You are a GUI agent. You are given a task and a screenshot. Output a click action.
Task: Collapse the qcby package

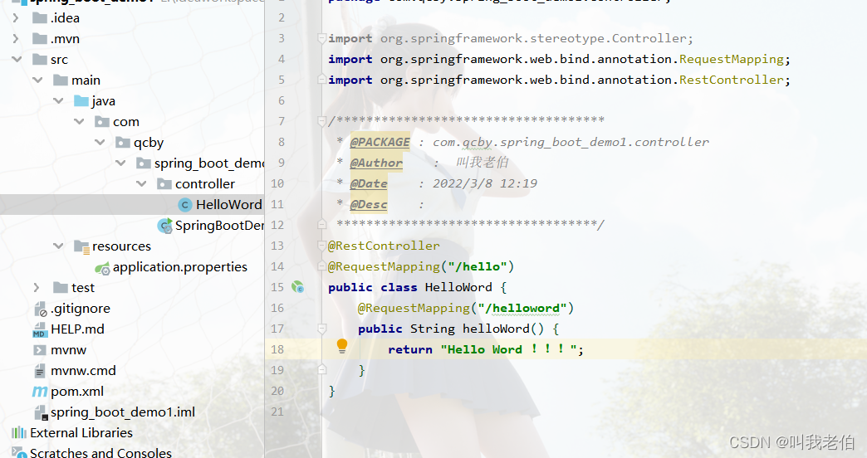[100, 142]
